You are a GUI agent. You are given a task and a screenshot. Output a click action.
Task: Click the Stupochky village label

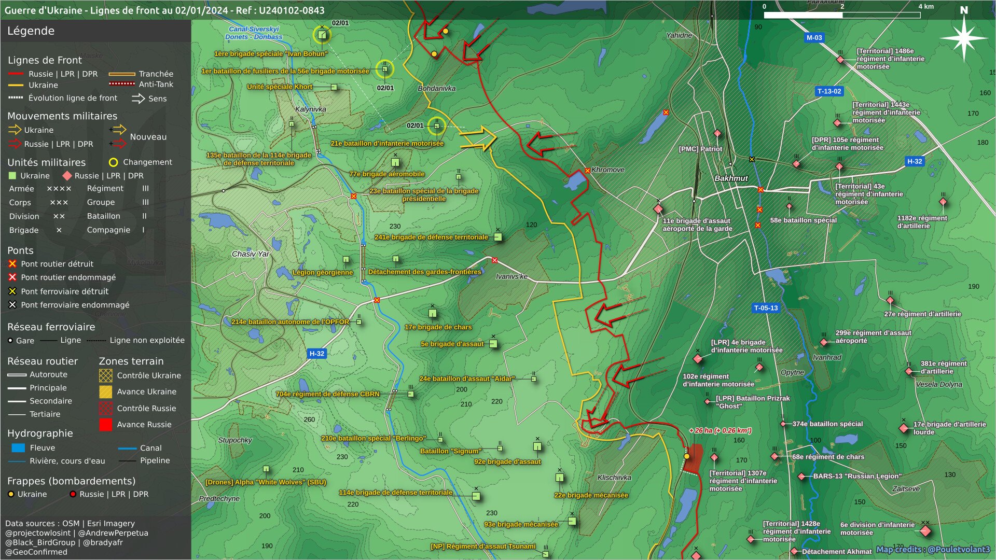click(235, 440)
